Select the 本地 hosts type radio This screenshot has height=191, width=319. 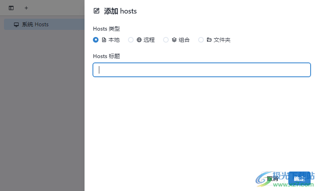96,40
